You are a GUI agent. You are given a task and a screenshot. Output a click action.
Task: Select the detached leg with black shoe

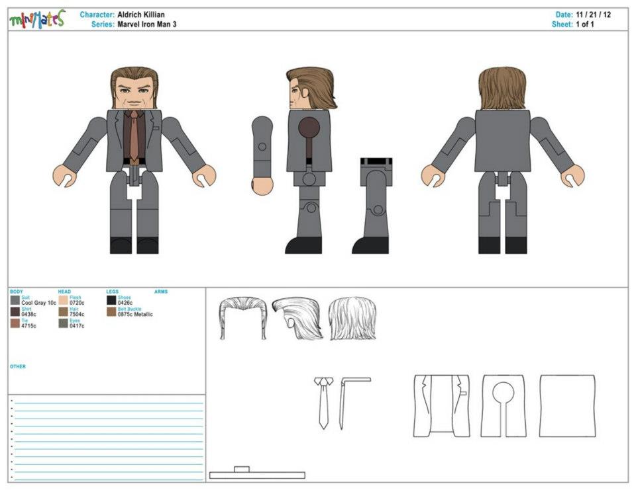pyautogui.click(x=372, y=206)
